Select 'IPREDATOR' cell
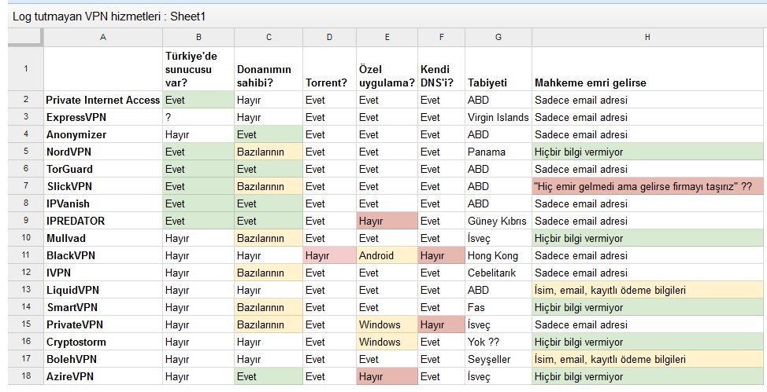This screenshot has width=767, height=392. [102, 221]
